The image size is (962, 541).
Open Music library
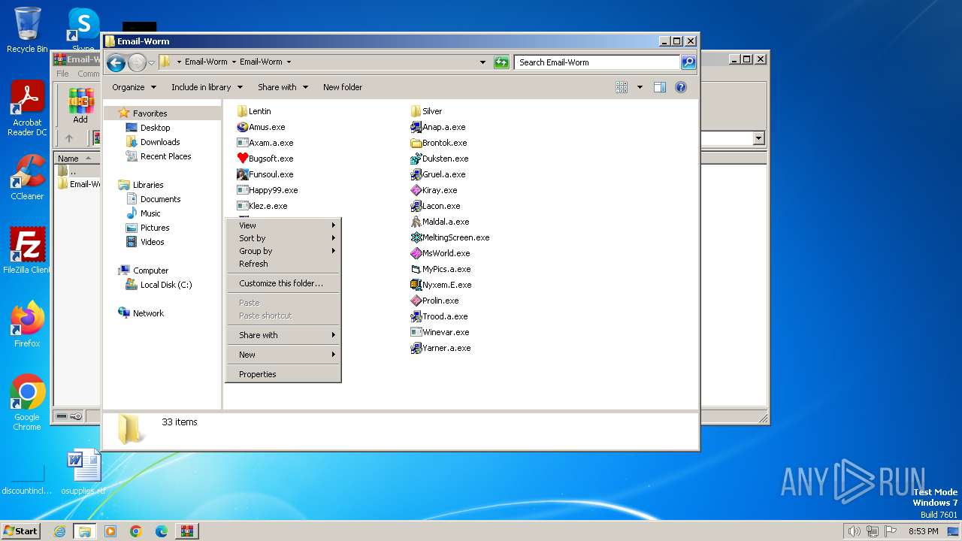144,213
